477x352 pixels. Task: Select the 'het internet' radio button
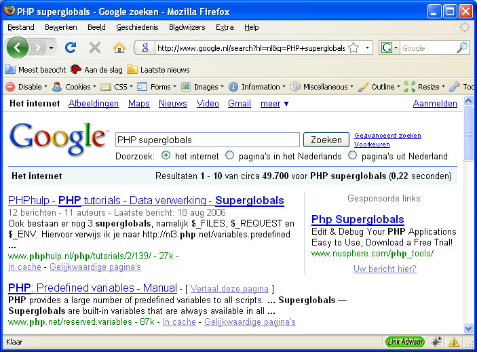point(166,156)
